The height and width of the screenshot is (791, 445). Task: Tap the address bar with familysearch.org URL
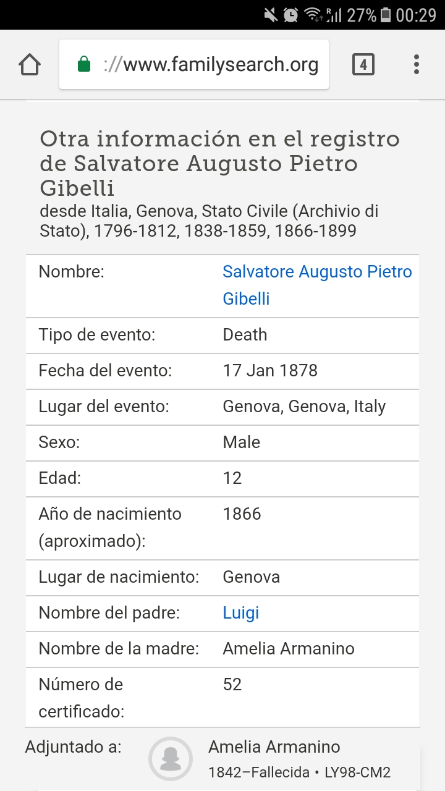(x=194, y=64)
